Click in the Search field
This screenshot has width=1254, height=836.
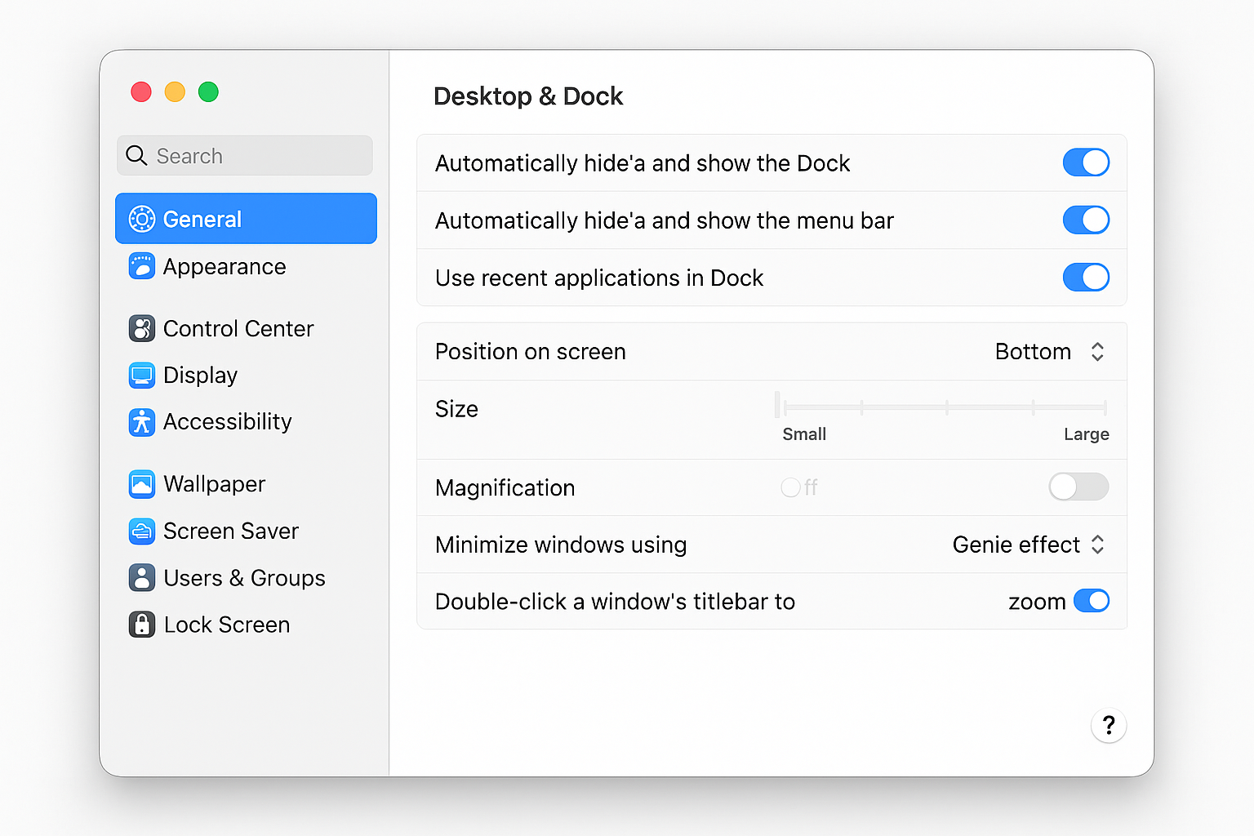pos(245,155)
